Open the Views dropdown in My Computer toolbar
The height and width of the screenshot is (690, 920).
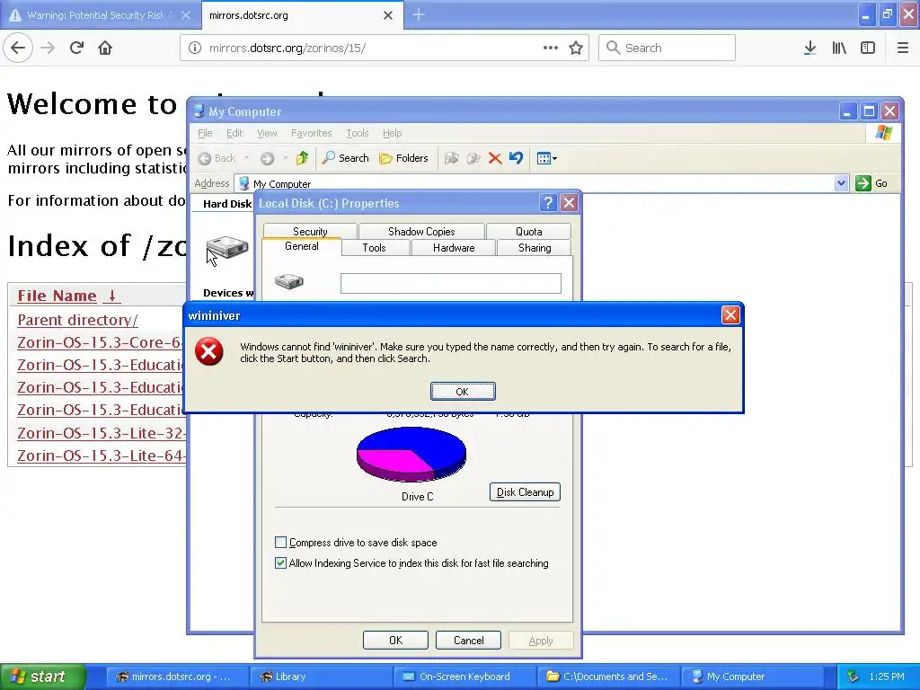point(547,158)
